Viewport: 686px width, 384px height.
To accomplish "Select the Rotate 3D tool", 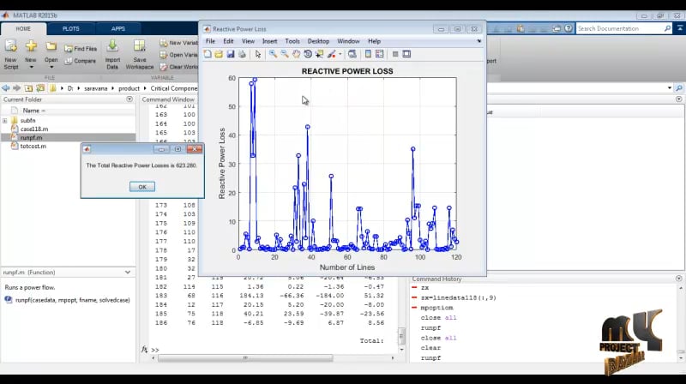I will click(308, 54).
